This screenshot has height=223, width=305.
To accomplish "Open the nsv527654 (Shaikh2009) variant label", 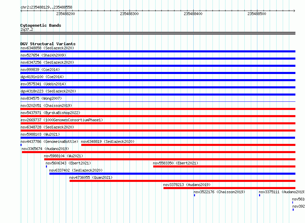I will pyautogui.click(x=43, y=55).
